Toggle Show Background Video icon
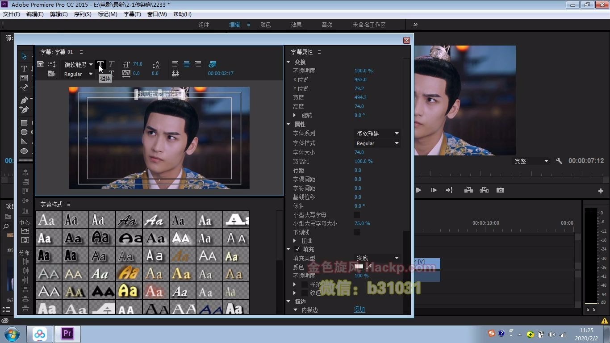The image size is (610, 343). tap(213, 64)
